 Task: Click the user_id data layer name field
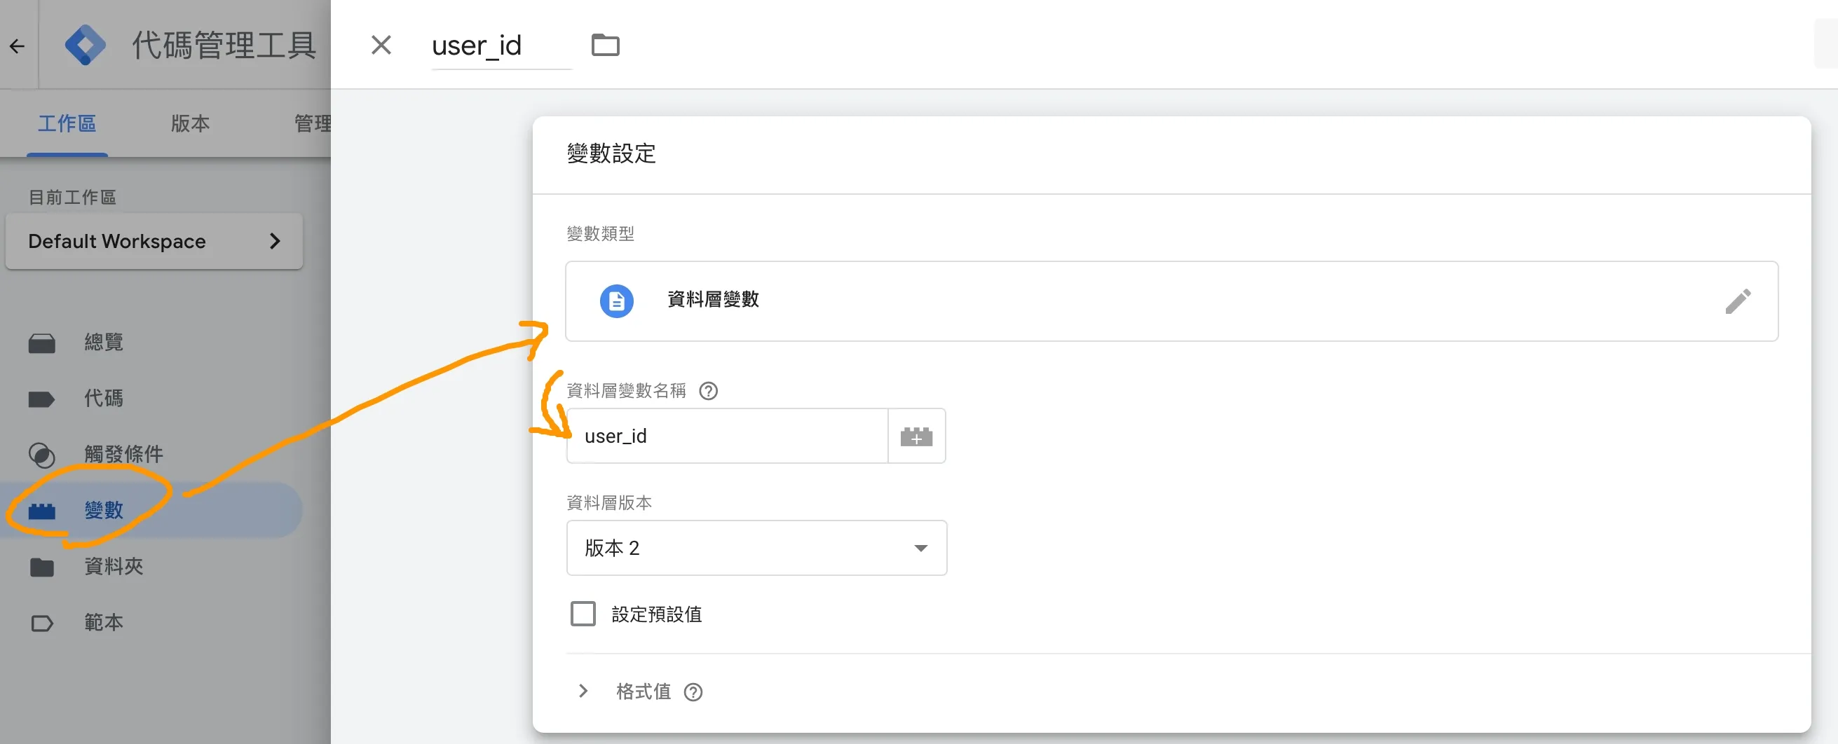(727, 436)
